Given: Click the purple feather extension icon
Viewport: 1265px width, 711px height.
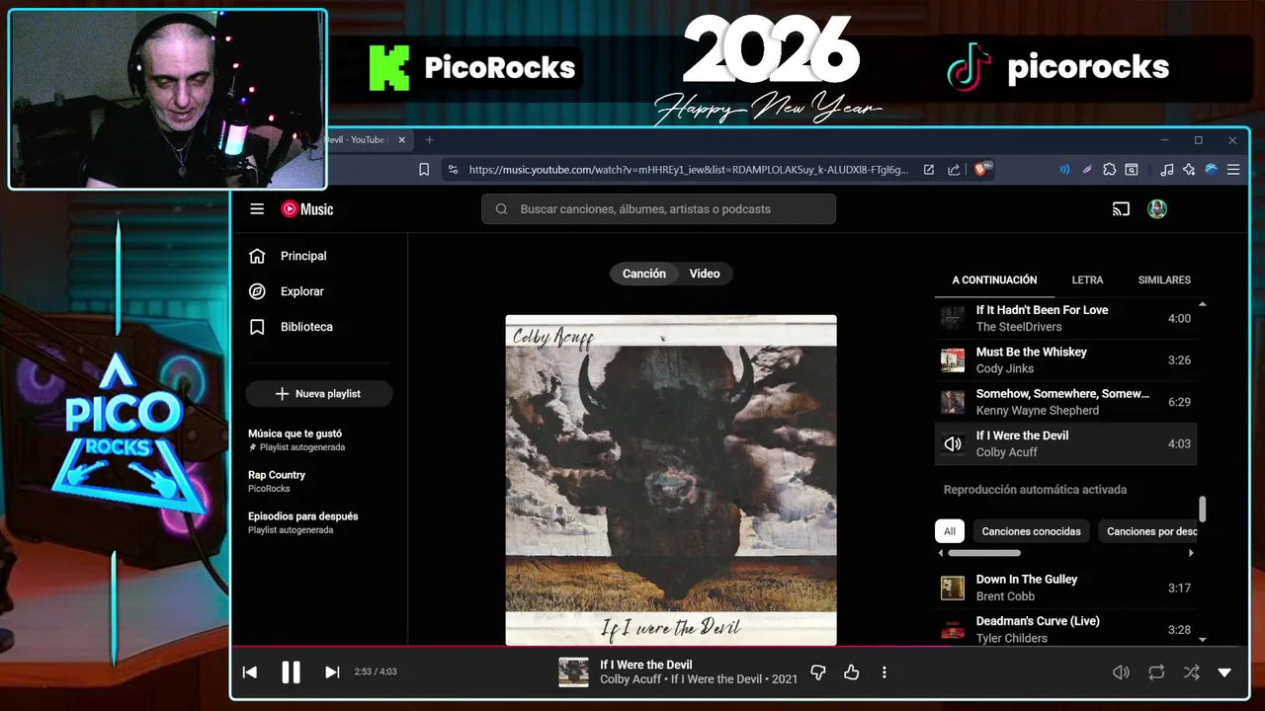Looking at the screenshot, I should (1087, 170).
